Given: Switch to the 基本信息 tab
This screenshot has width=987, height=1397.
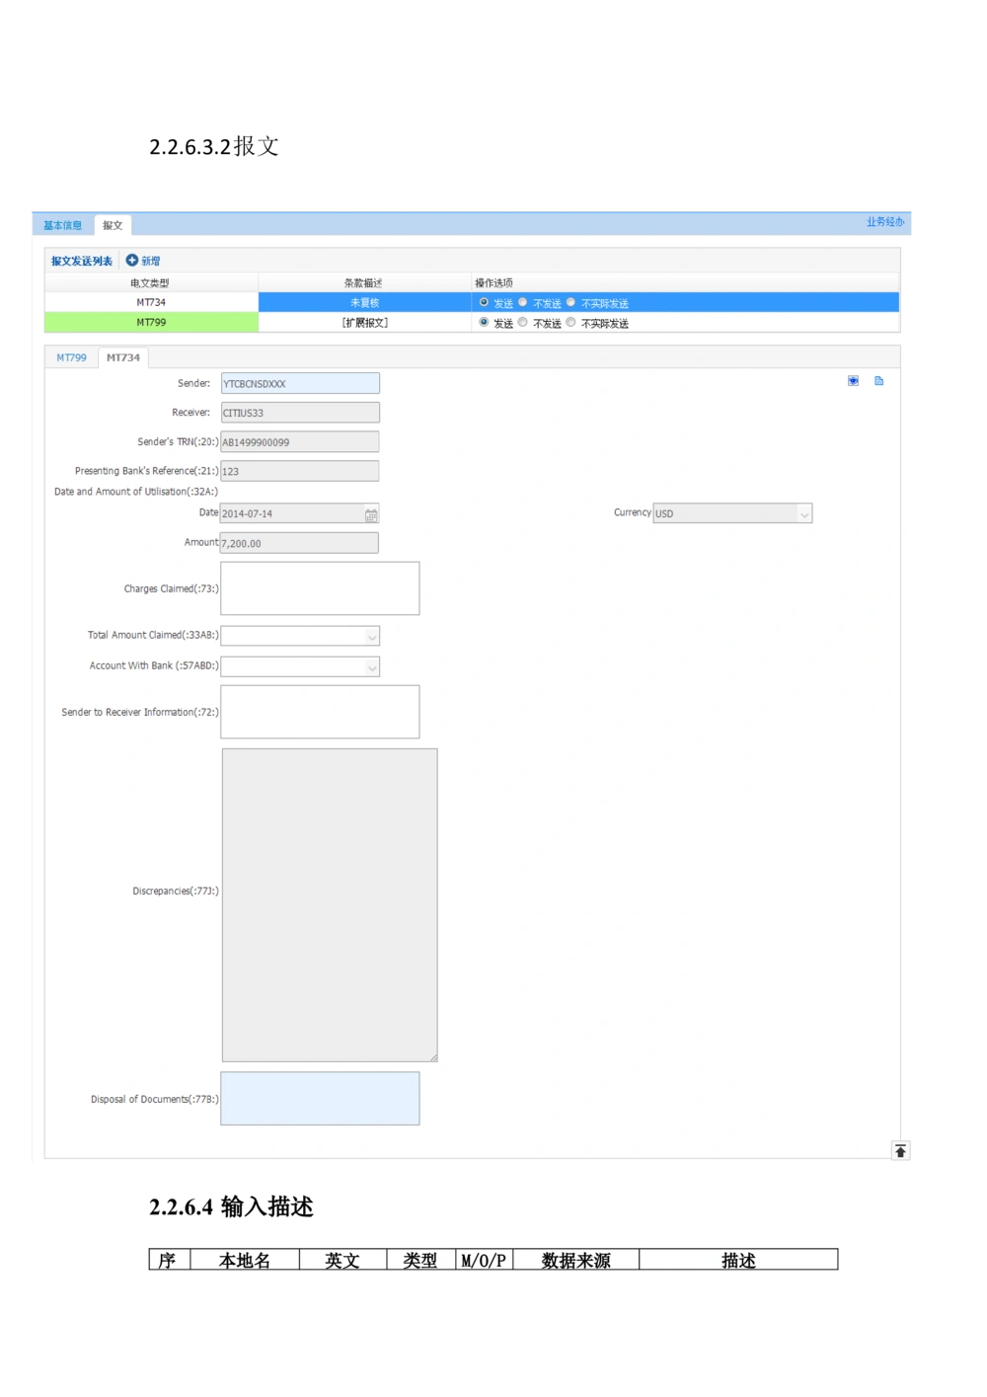Looking at the screenshot, I should coord(62,226).
